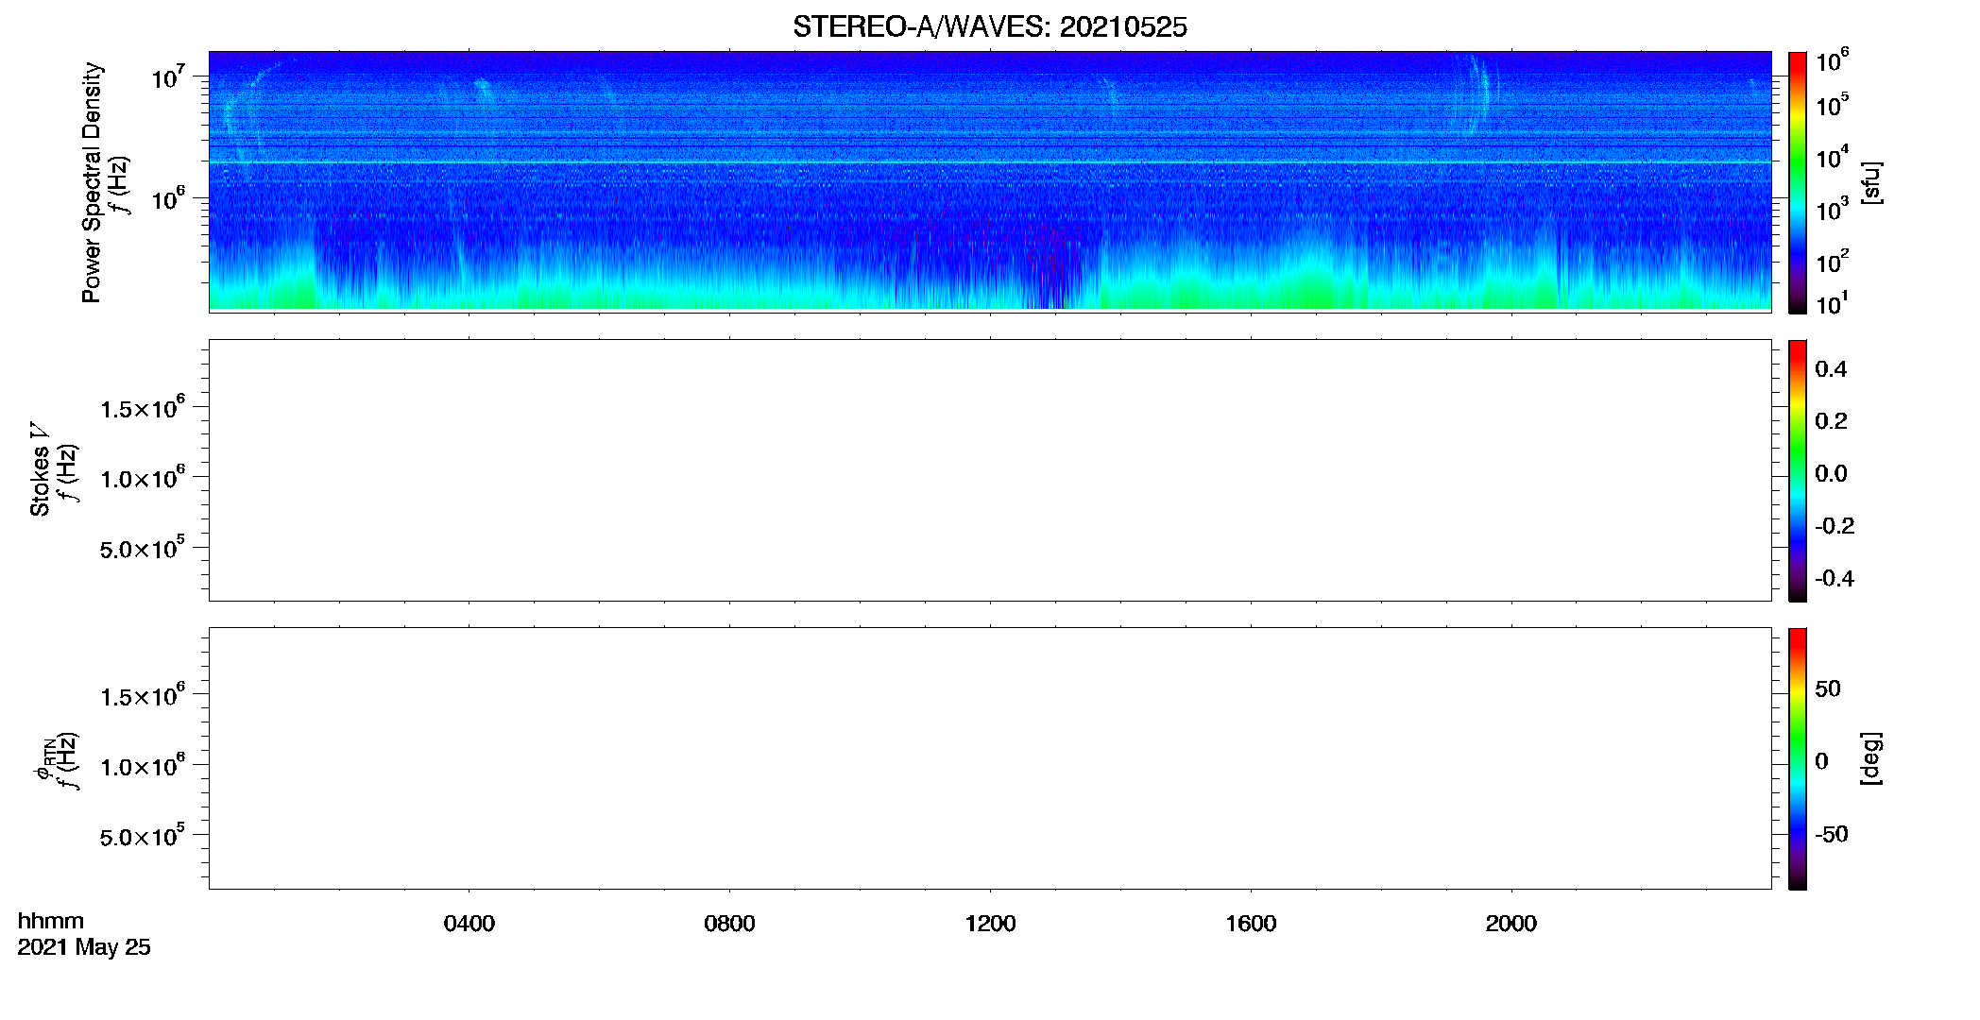Click the Stokes V color bar scale
Viewport: 1980px width, 1020px height.
[x=1797, y=470]
